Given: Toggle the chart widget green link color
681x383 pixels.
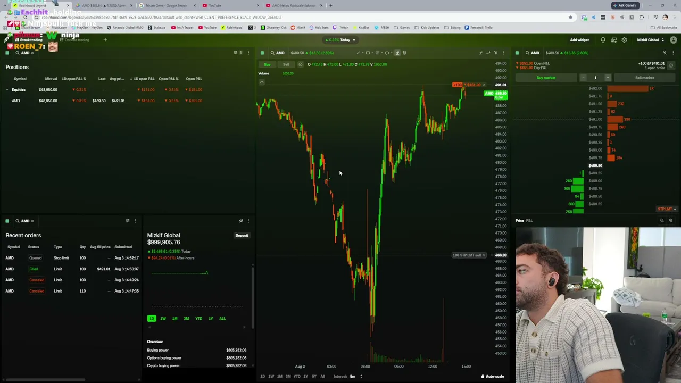Looking at the screenshot, I should [x=262, y=53].
